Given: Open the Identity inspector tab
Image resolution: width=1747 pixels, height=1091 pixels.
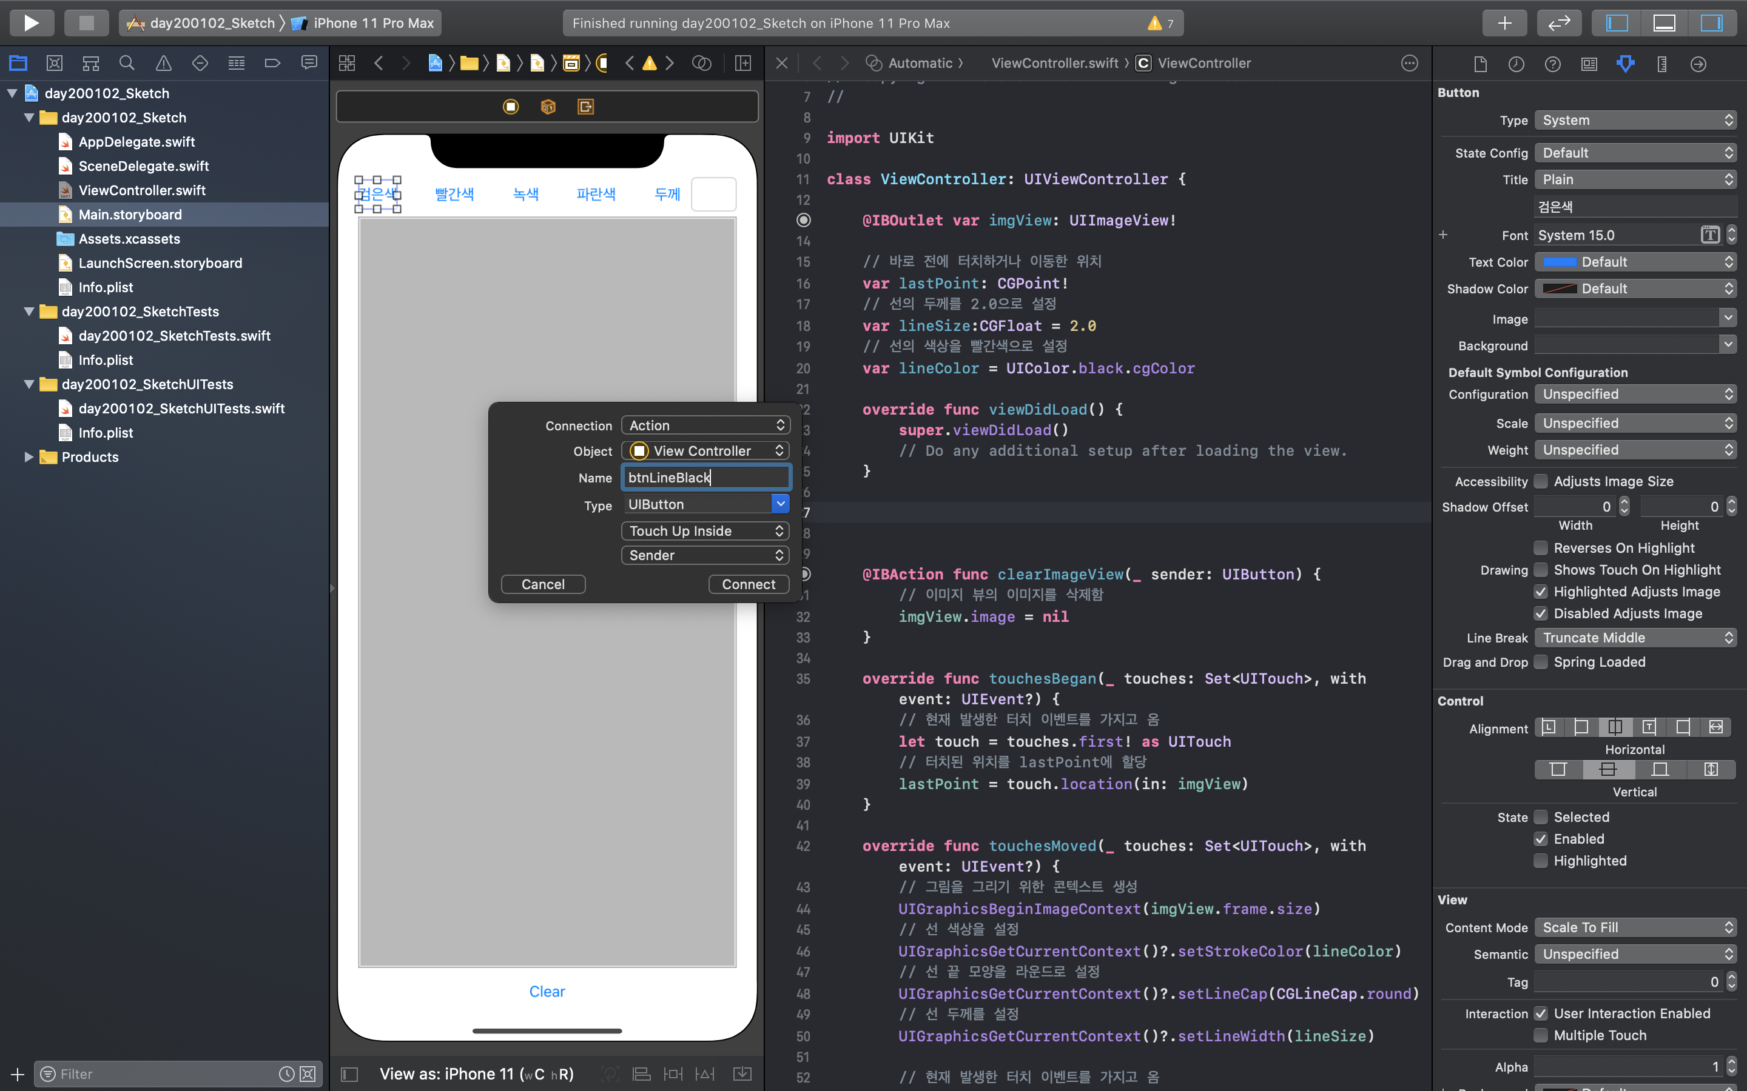Looking at the screenshot, I should click(x=1589, y=64).
